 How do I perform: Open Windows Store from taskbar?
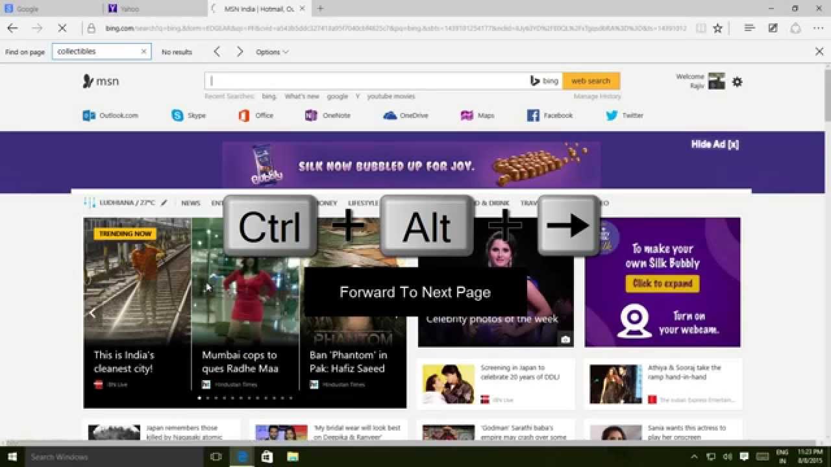pyautogui.click(x=267, y=457)
